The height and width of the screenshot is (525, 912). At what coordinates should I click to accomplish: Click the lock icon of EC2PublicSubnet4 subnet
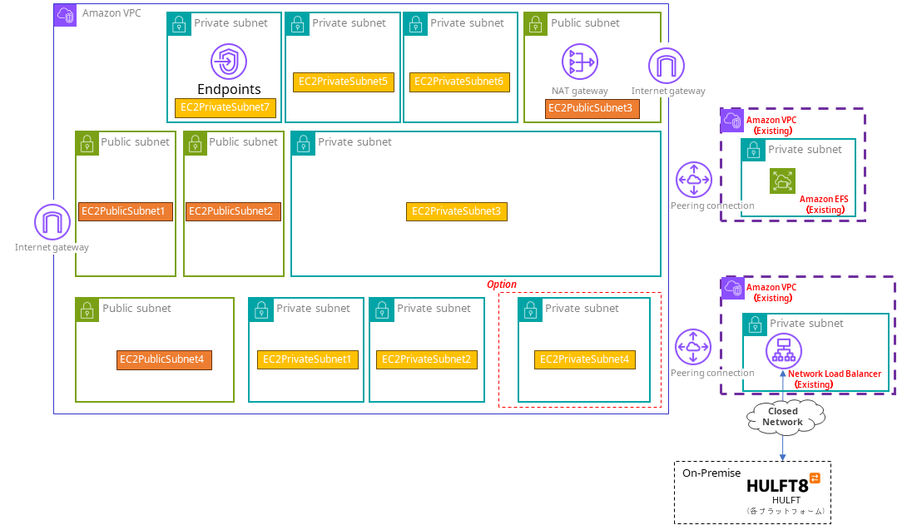[87, 310]
